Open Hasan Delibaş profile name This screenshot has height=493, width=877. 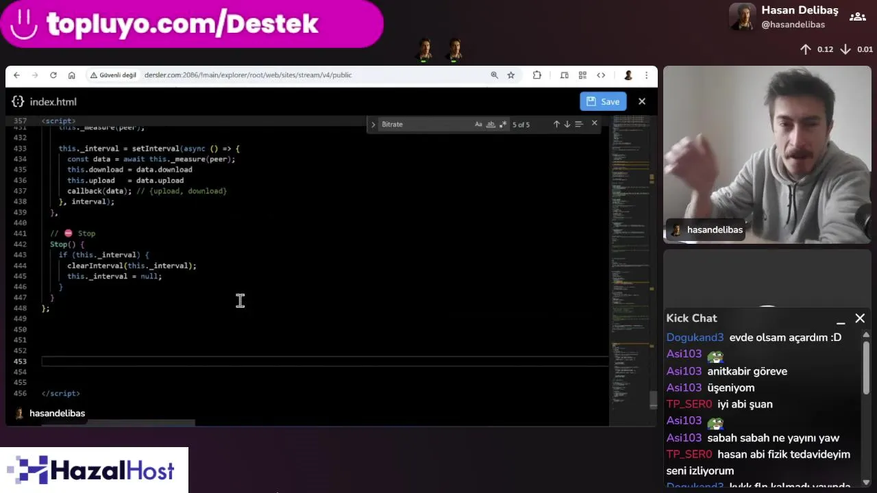[800, 10]
